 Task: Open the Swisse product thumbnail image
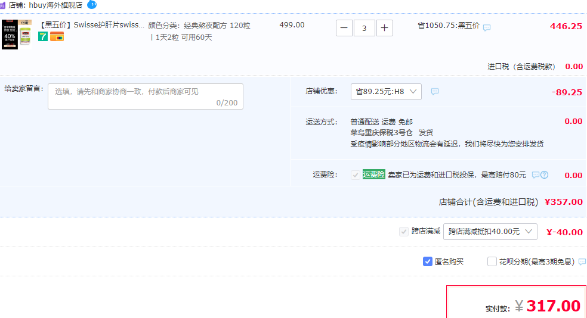pos(17,35)
